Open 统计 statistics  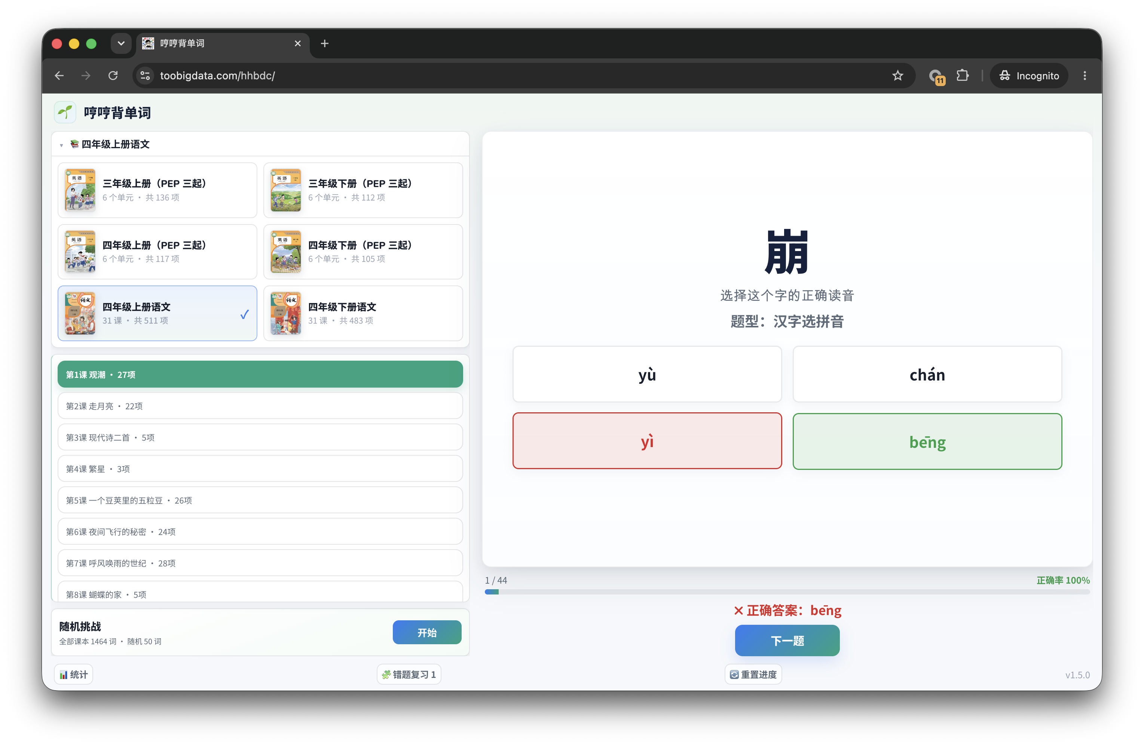pos(74,675)
